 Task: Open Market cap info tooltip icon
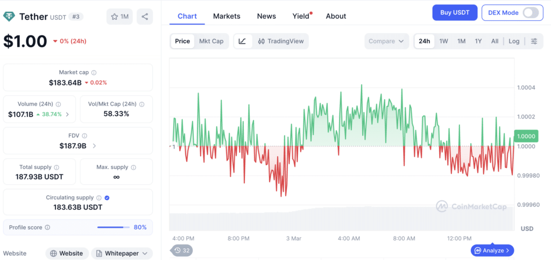[94, 72]
